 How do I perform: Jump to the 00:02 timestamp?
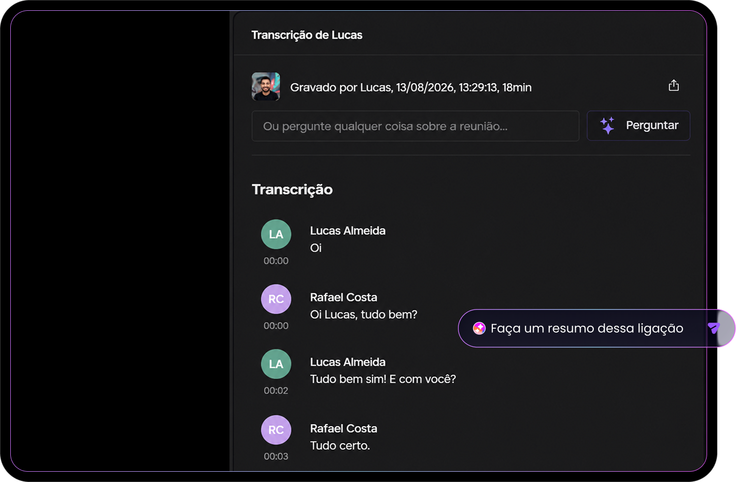coord(276,390)
